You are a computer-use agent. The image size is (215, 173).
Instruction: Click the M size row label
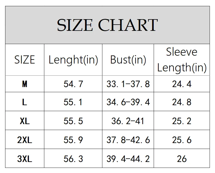25,84
